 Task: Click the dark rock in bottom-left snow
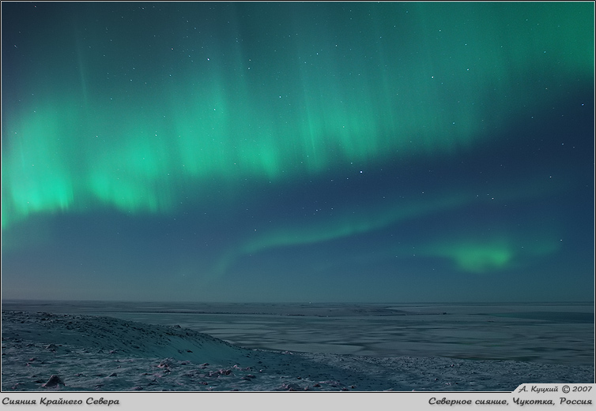[54, 381]
